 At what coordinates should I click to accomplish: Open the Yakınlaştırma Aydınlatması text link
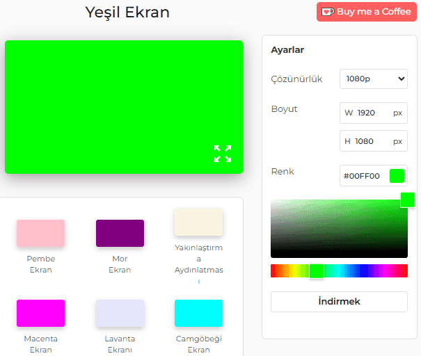[x=199, y=264]
